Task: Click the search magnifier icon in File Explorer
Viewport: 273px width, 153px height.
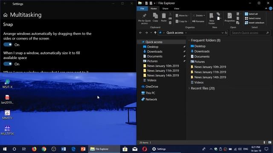Action: [267, 33]
